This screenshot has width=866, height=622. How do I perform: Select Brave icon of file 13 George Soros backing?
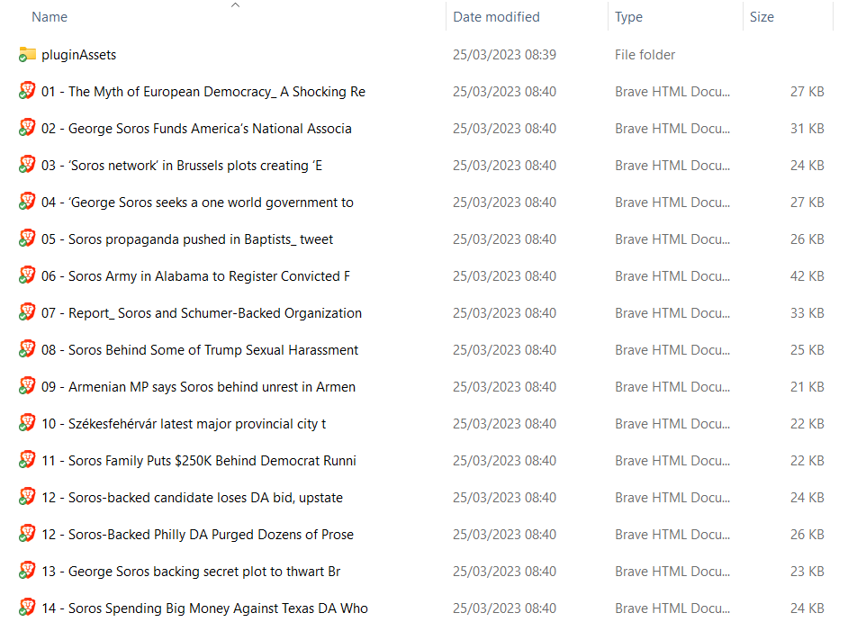coord(28,572)
